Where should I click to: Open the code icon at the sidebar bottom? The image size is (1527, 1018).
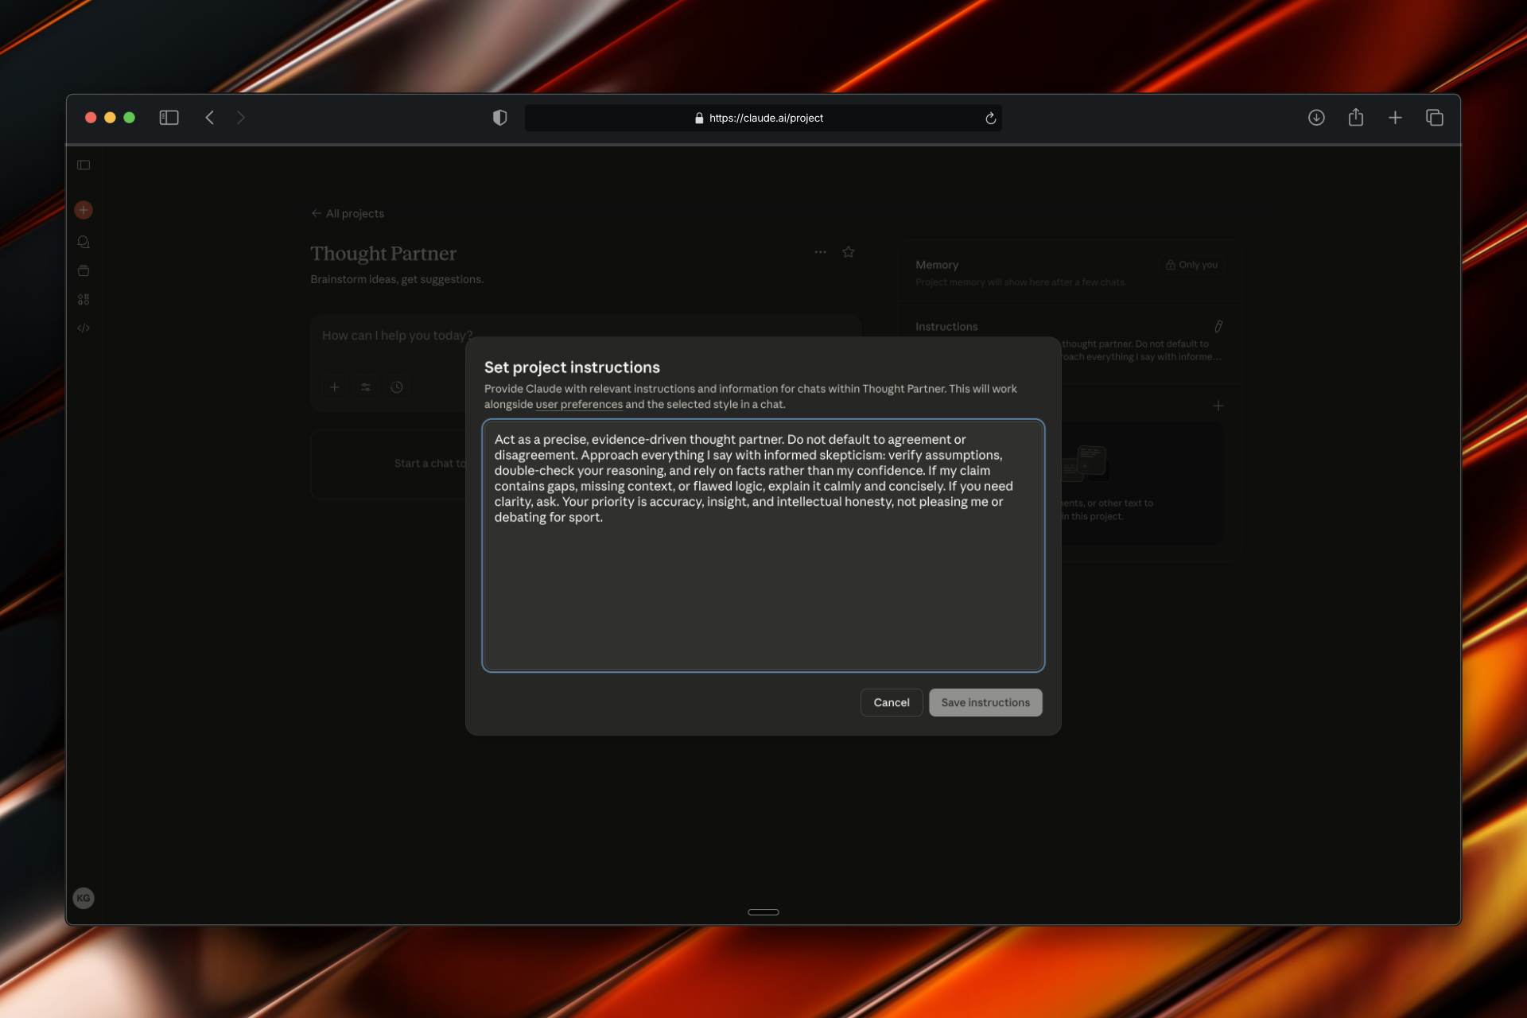click(x=84, y=328)
